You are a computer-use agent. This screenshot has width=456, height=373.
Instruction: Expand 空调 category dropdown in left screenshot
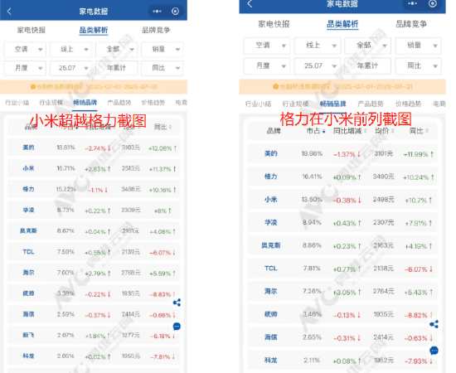(x=25, y=50)
